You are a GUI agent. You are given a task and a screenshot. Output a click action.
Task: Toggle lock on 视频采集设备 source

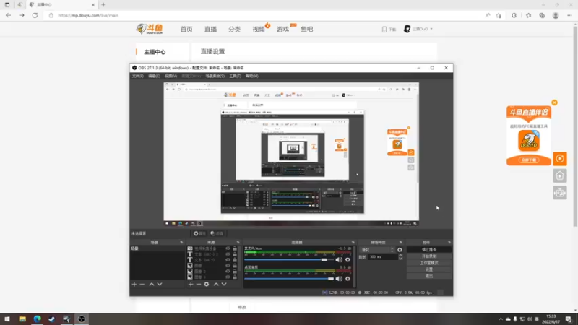point(234,248)
